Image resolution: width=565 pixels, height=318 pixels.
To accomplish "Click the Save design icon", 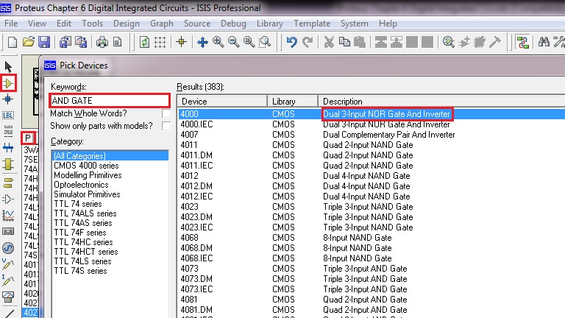I will tap(44, 42).
